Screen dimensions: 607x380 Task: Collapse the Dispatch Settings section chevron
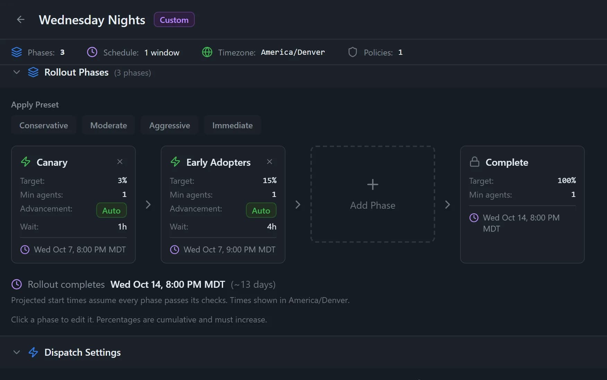tap(16, 352)
